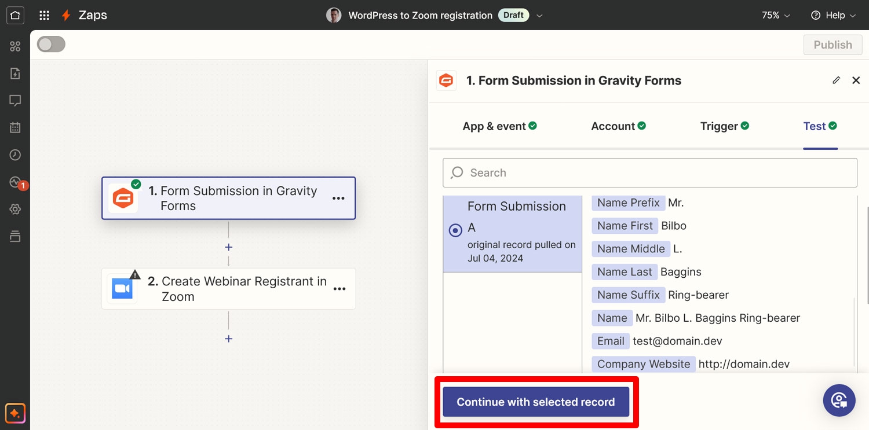Image resolution: width=869 pixels, height=430 pixels.
Task: Select the Form Submission A radio button
Action: [455, 230]
